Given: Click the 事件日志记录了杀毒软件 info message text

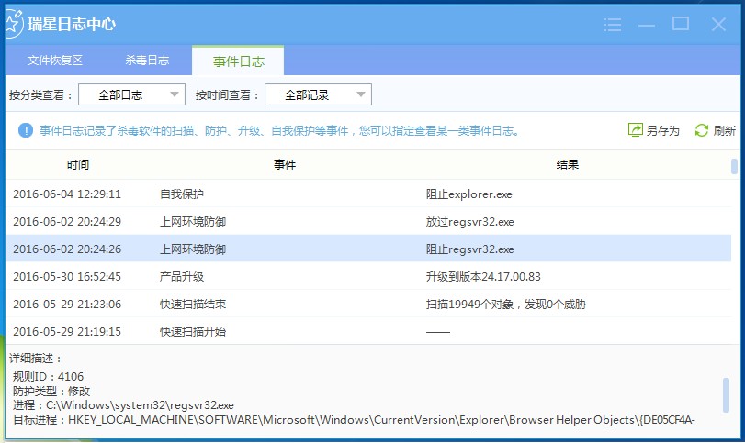Looking at the screenshot, I should pyautogui.click(x=279, y=131).
